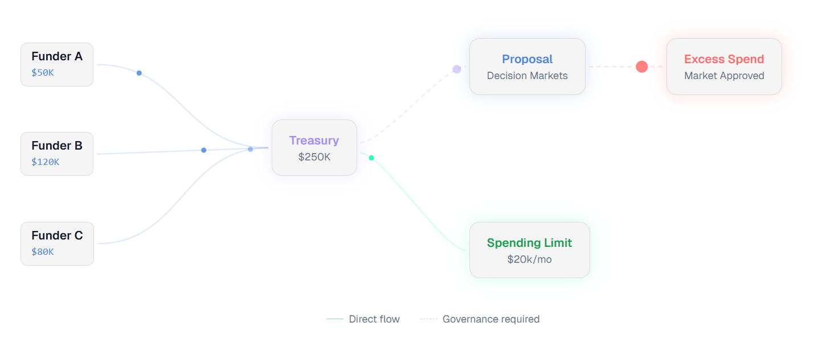This screenshot has height=347, width=818.
Task: Click the Direct flow legend entry
Action: pos(363,319)
